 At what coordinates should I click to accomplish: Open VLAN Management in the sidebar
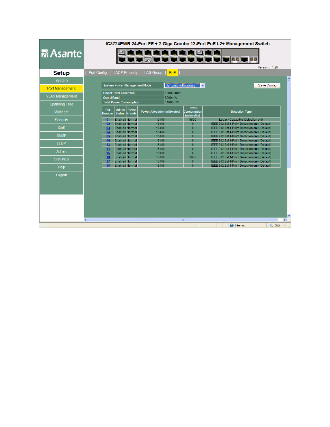62,96
